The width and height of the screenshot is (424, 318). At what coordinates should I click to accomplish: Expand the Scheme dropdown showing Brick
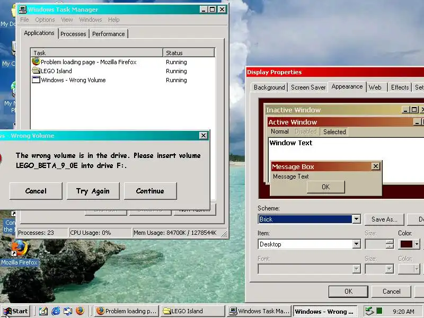pyautogui.click(x=356, y=219)
